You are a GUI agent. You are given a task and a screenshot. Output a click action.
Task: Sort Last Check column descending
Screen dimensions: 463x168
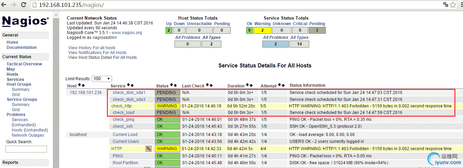211,85
